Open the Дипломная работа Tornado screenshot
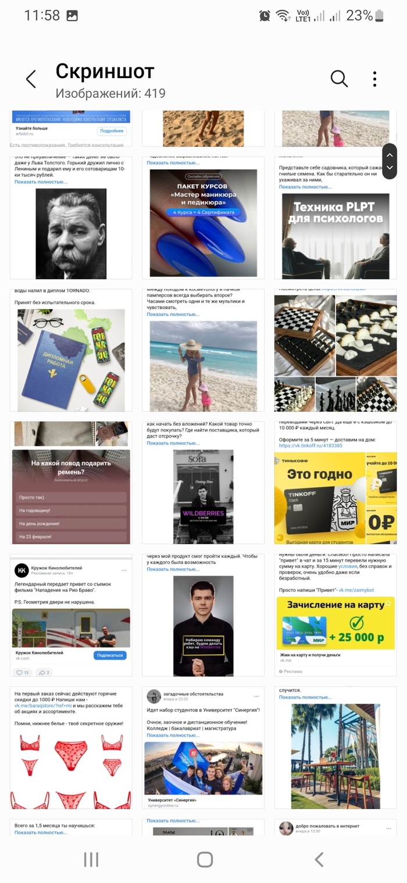This screenshot has width=407, height=883. tap(71, 350)
